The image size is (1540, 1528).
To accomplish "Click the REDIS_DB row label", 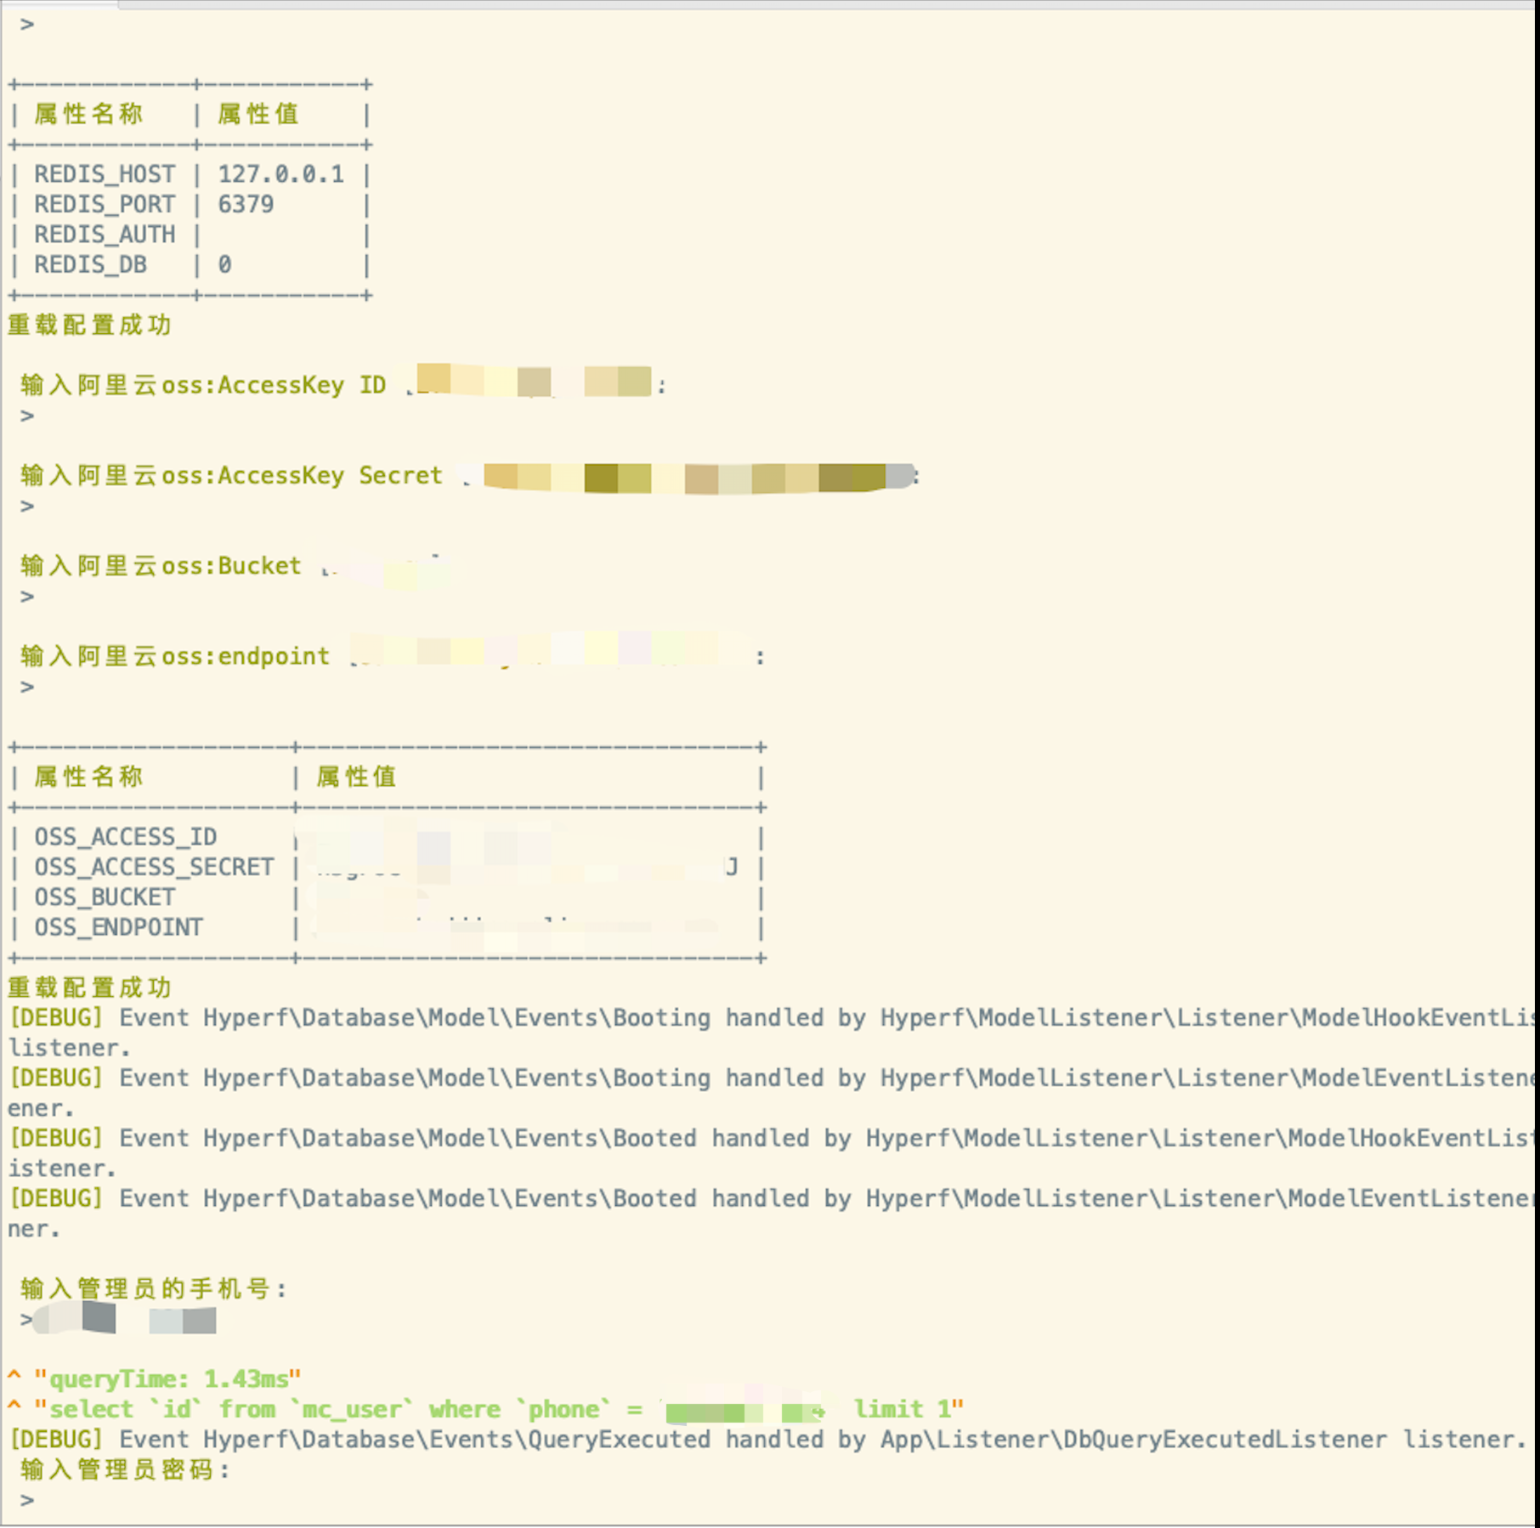I will tap(90, 265).
